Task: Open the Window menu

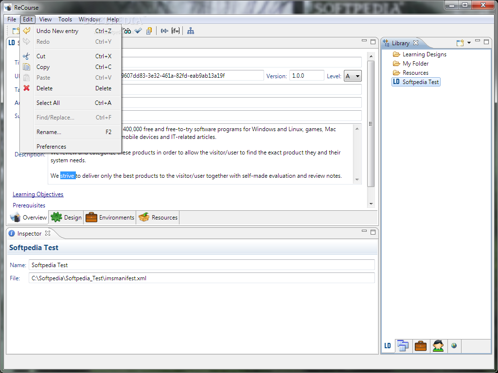Action: pos(89,19)
